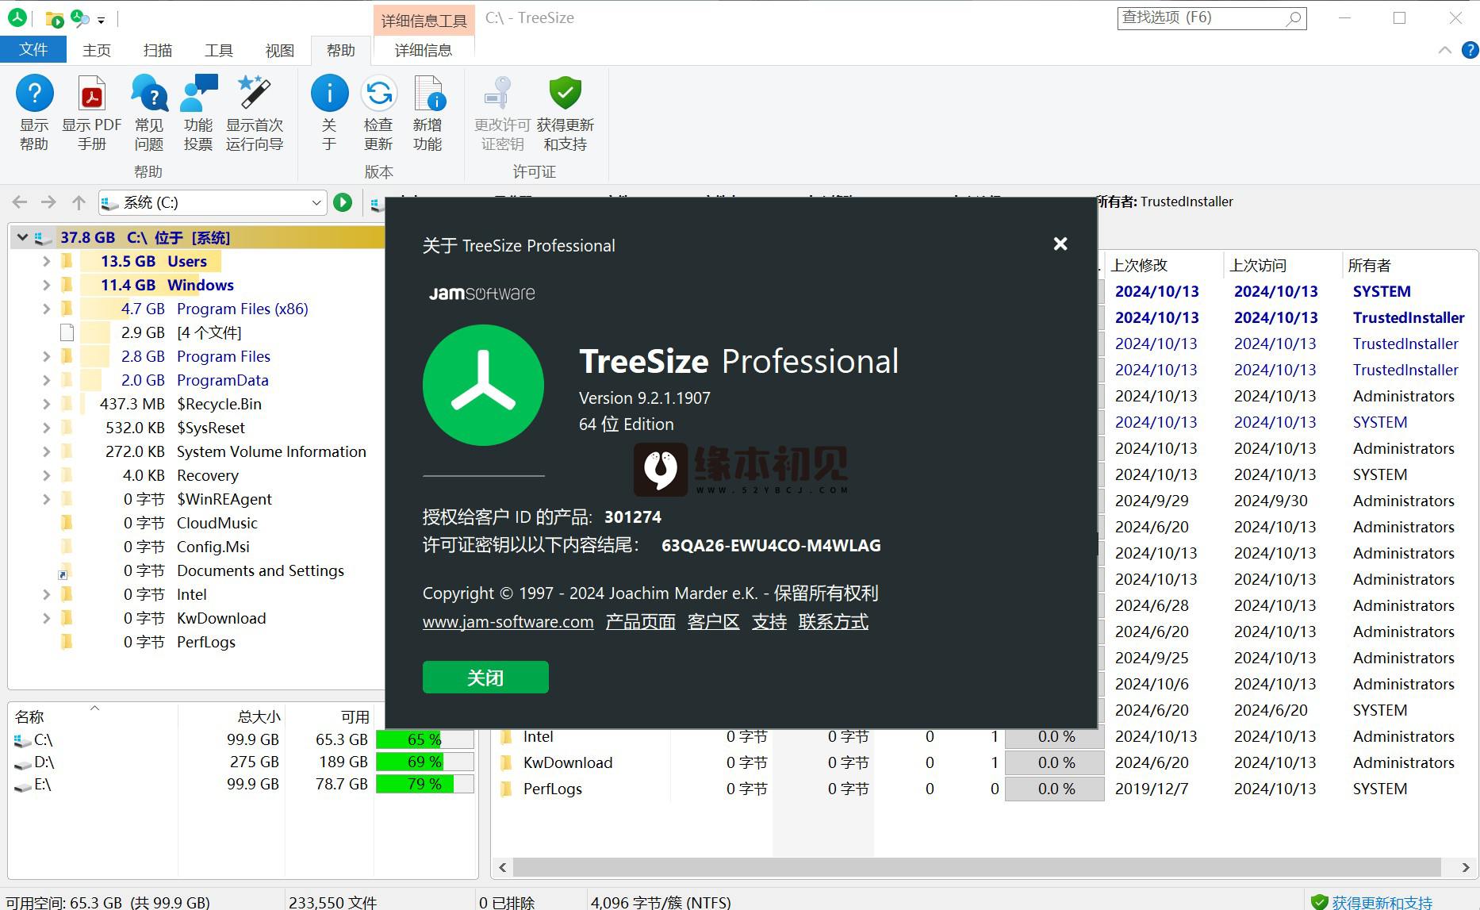
Task: Click the Show Help (显示帮助) icon
Action: click(34, 94)
